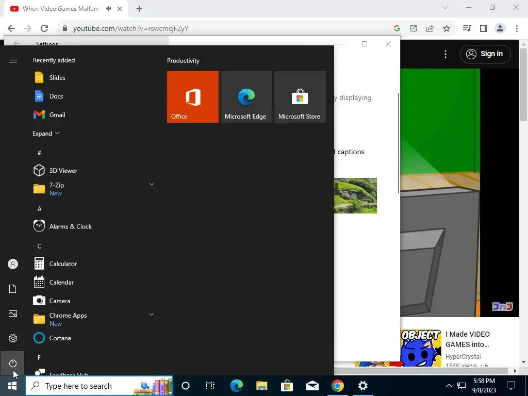Jump to letter A section header
This screenshot has height=396, width=528.
pyautogui.click(x=39, y=209)
